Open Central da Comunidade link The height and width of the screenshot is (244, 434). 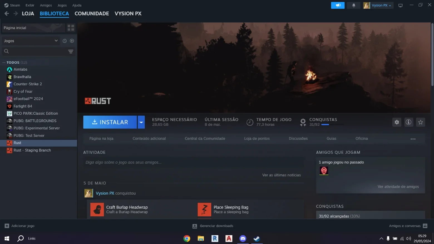click(x=205, y=138)
